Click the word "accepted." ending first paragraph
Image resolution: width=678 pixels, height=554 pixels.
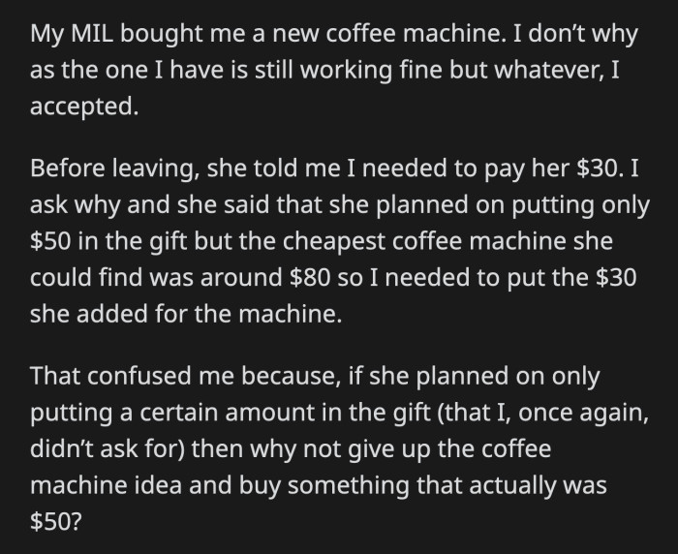[84, 108]
